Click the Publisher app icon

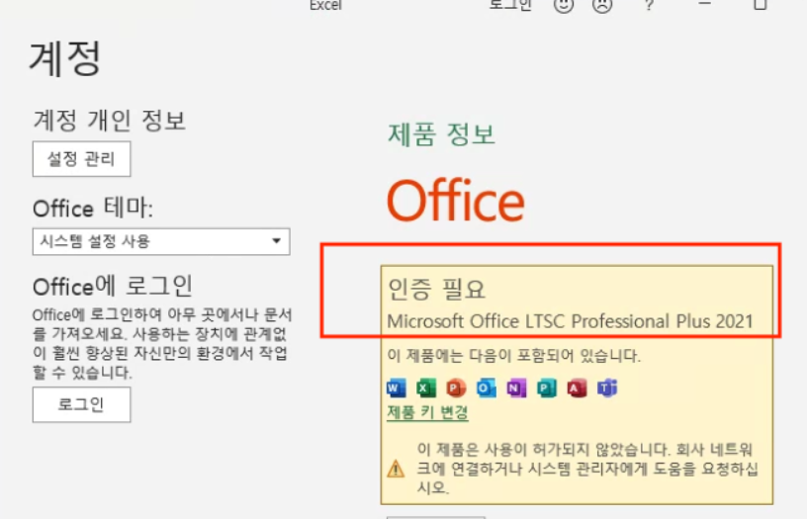[x=547, y=388]
